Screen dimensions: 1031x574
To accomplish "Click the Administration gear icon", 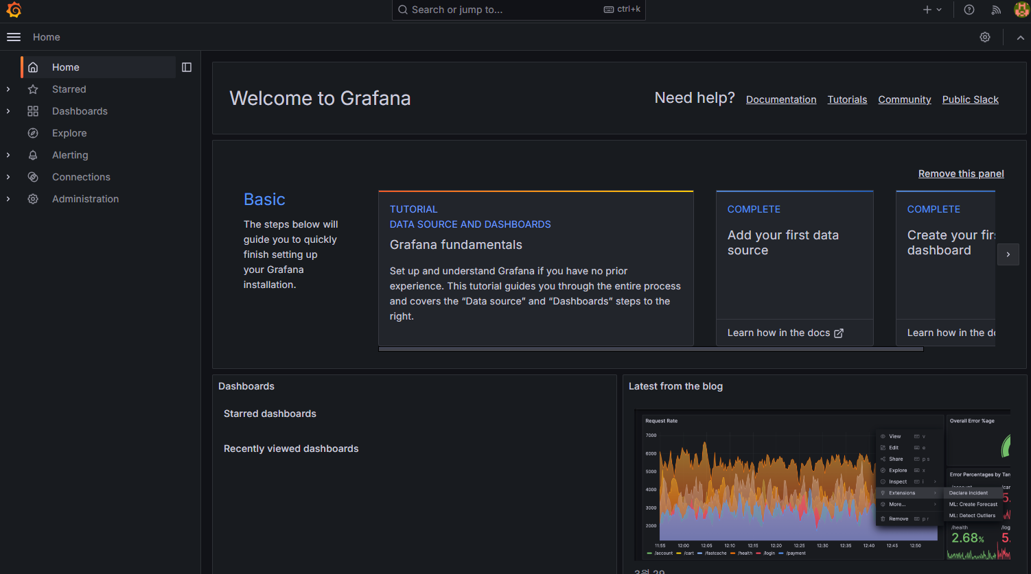I will [x=33, y=199].
